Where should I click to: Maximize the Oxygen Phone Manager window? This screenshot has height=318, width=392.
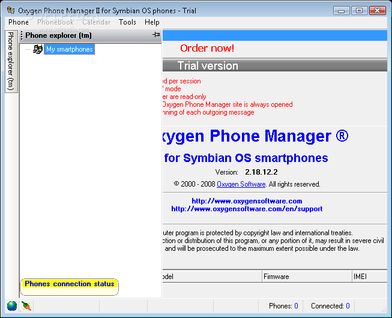pos(359,11)
